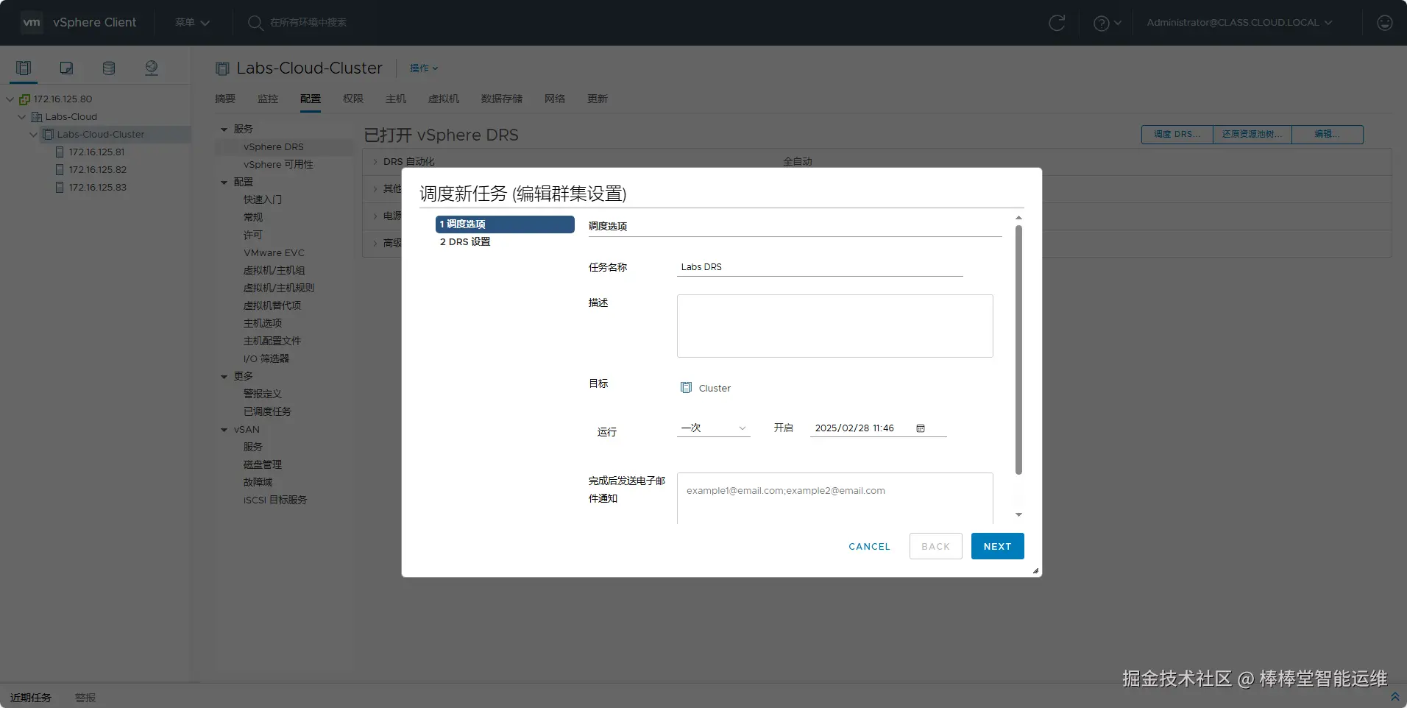Click the vCenter 172.16.125.80 icon
The height and width of the screenshot is (708, 1407).
[24, 99]
